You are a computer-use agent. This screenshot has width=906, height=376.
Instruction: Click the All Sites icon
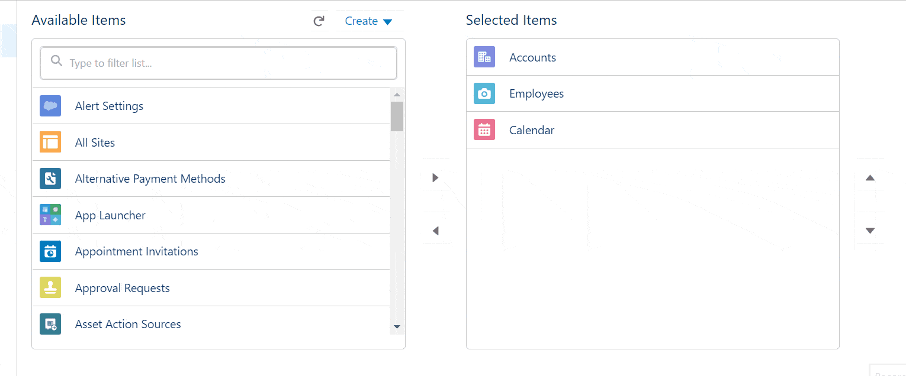pyautogui.click(x=50, y=142)
